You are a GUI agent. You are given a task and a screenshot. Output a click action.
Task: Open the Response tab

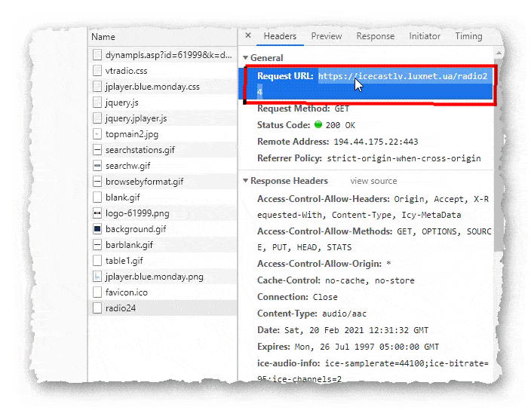click(375, 36)
